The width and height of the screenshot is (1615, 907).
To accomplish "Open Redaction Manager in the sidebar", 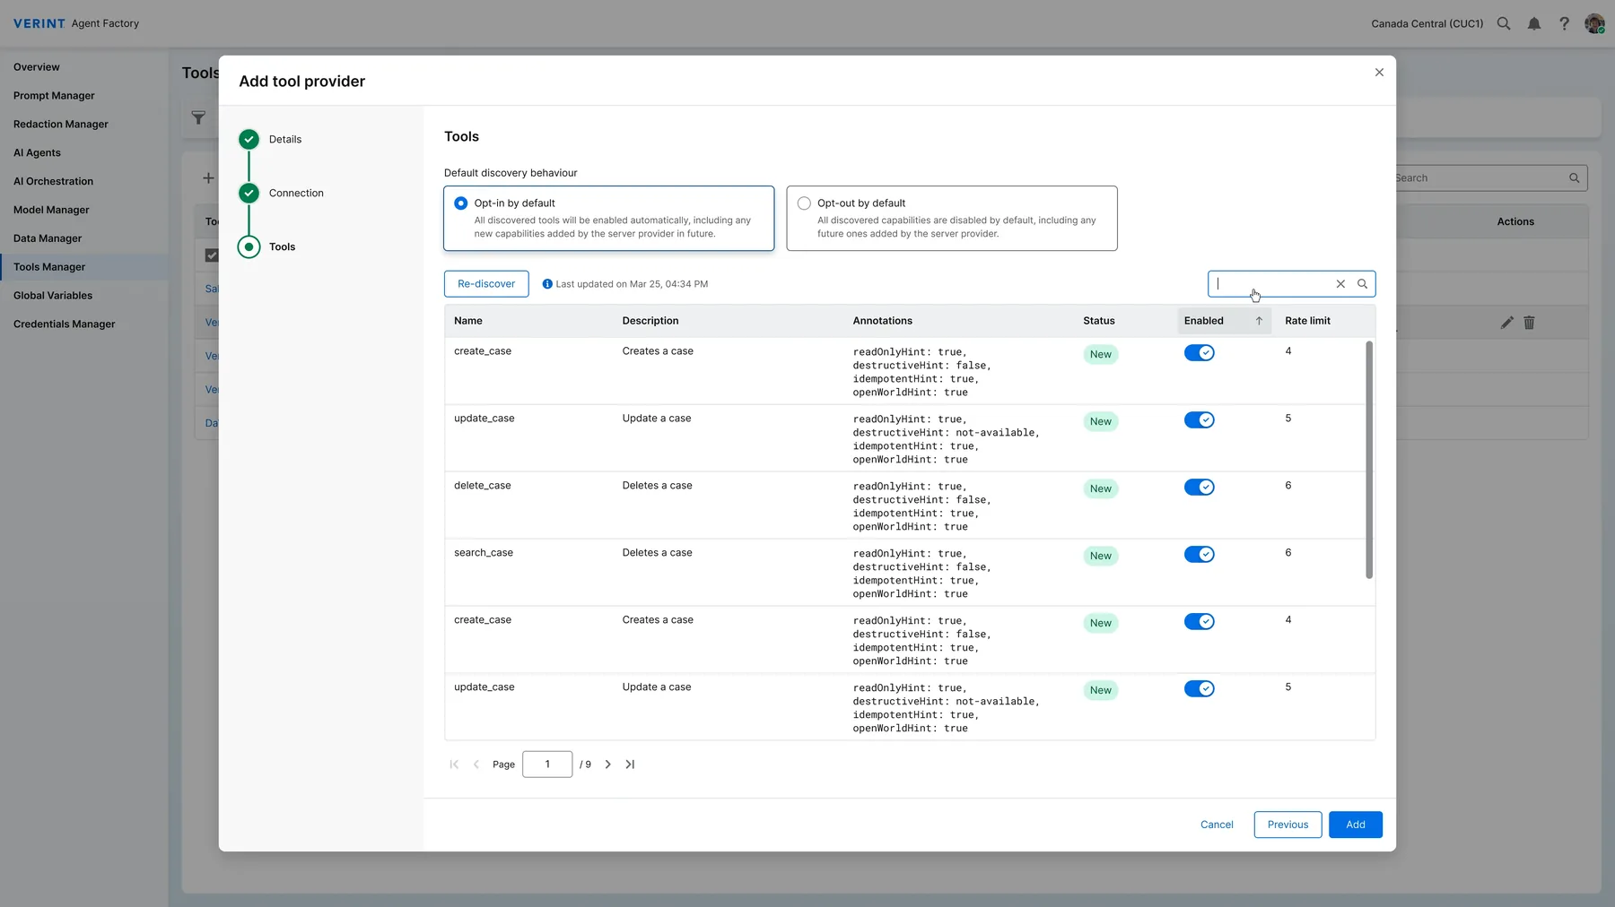I will tap(61, 125).
